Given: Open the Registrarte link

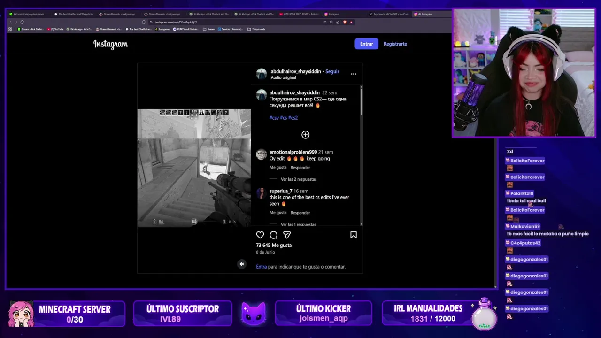Looking at the screenshot, I should tap(395, 44).
